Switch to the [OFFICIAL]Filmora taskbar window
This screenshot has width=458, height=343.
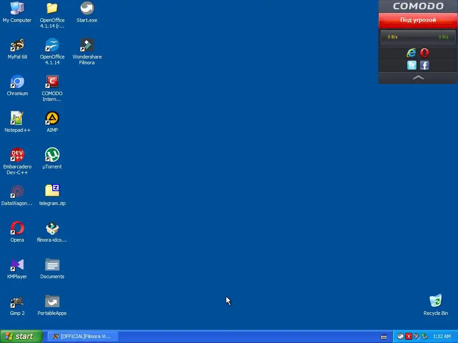pyautogui.click(x=83, y=336)
